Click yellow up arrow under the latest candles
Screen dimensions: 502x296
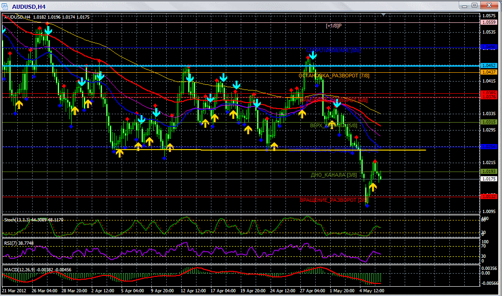coord(373,187)
